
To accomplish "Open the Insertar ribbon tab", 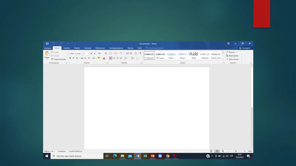I will [66, 48].
